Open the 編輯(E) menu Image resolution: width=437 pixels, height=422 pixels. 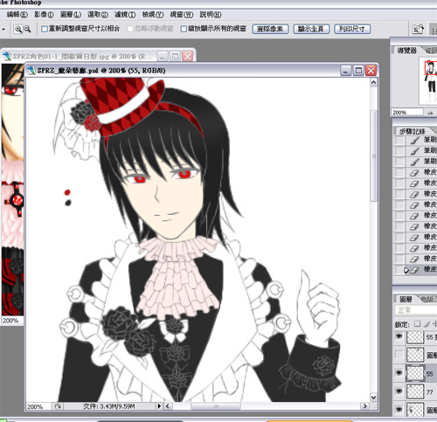pos(17,14)
